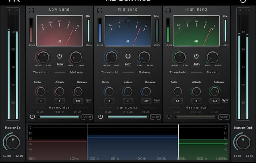Click Mid Band Threshold knob

pyautogui.click(x=111, y=57)
